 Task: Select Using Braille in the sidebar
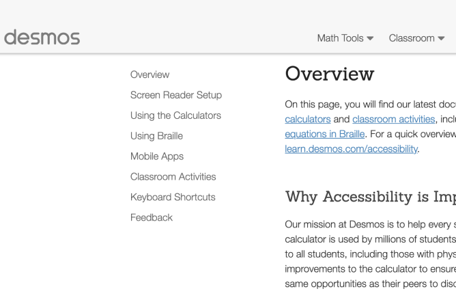point(156,136)
